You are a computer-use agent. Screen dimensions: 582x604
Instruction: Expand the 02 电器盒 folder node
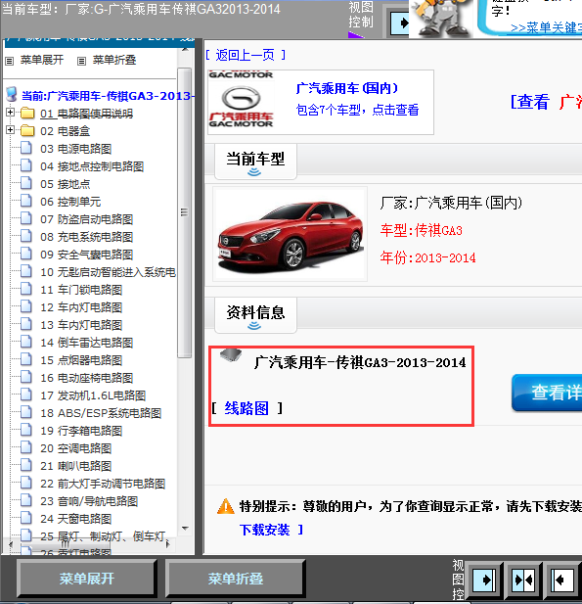[11, 130]
